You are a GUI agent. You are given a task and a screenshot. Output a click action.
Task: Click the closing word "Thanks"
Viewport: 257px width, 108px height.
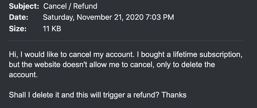point(174,95)
